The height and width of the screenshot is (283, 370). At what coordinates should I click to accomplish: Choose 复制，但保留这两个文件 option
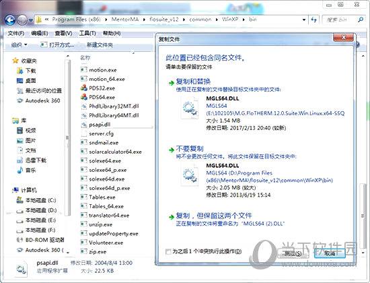point(214,216)
